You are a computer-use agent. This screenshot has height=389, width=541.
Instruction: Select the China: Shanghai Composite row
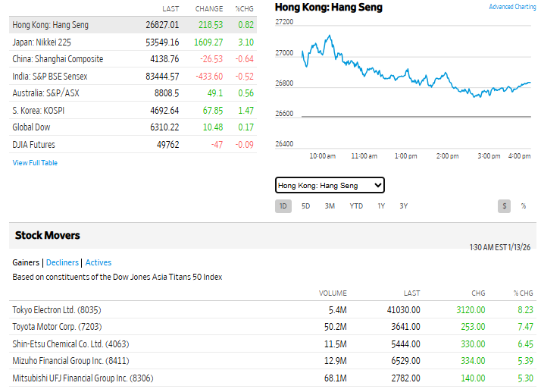click(x=133, y=59)
